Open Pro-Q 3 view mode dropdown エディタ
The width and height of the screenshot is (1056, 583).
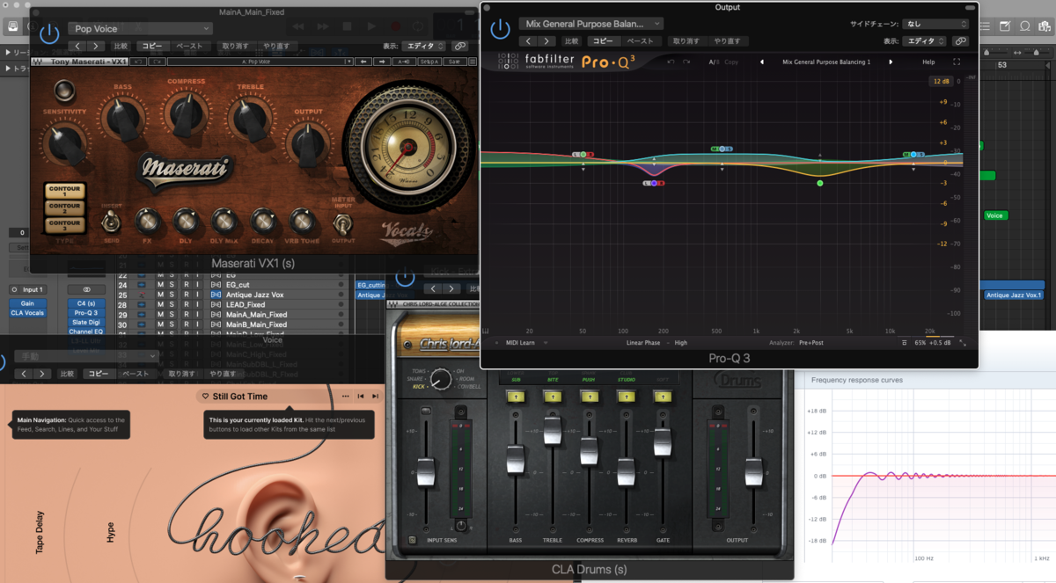(927, 41)
